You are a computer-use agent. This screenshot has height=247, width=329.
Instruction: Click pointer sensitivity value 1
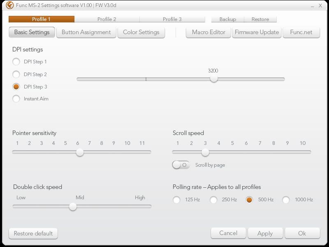[x=17, y=143]
